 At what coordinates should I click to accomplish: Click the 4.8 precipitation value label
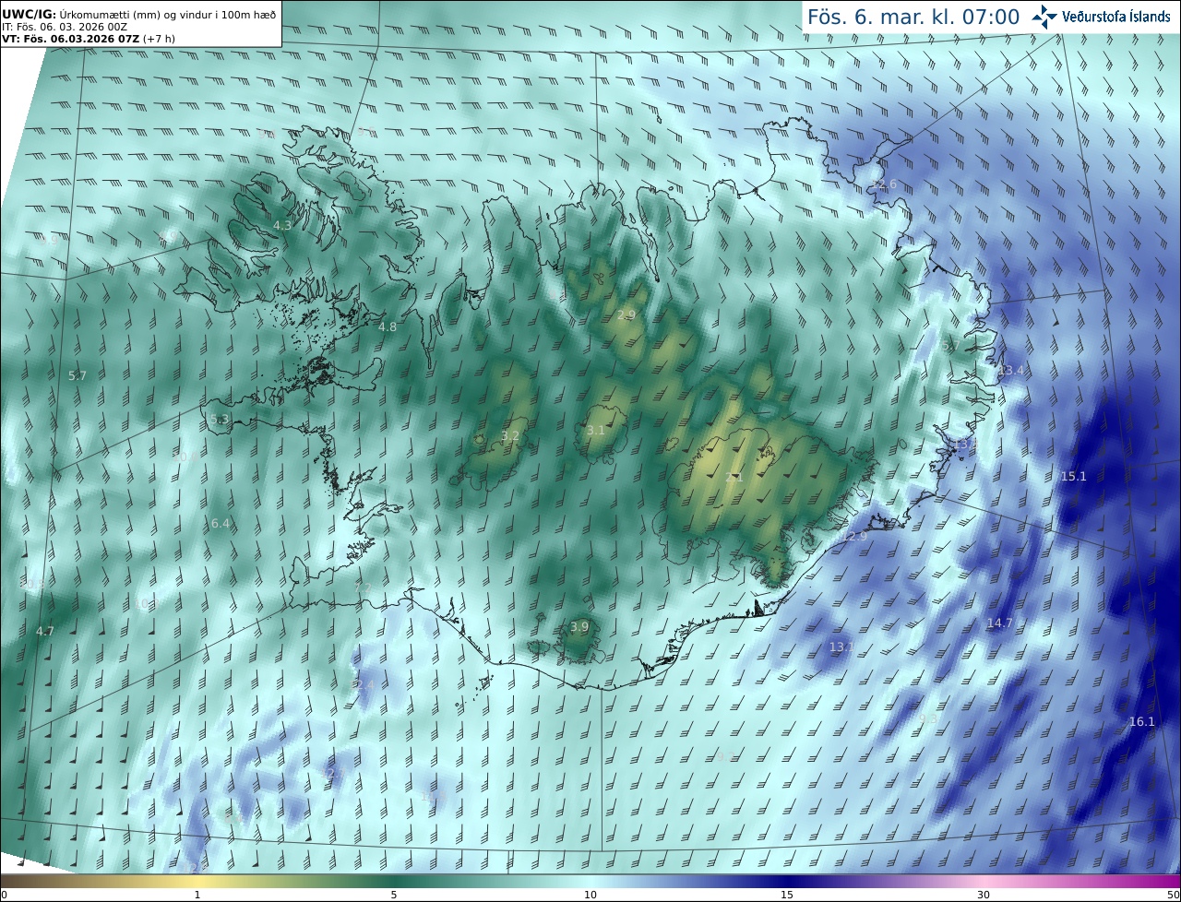tap(388, 327)
